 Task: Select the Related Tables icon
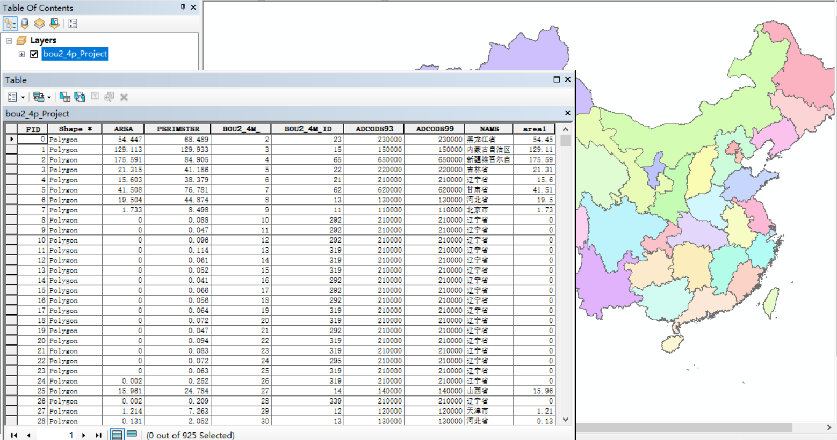coord(39,97)
